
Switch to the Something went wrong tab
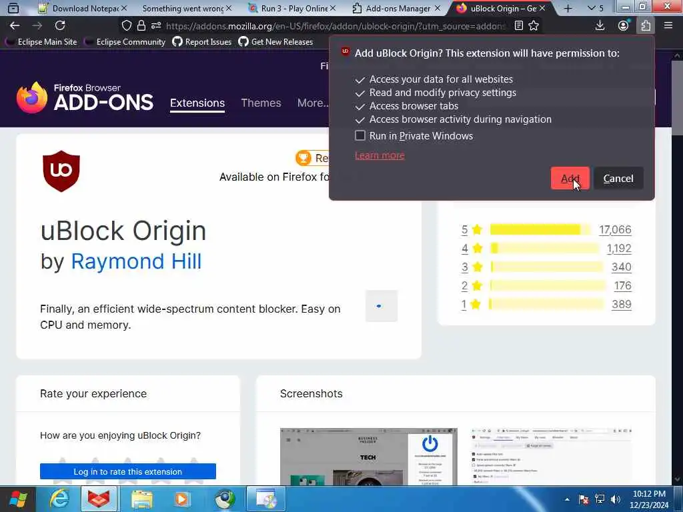pos(183,8)
